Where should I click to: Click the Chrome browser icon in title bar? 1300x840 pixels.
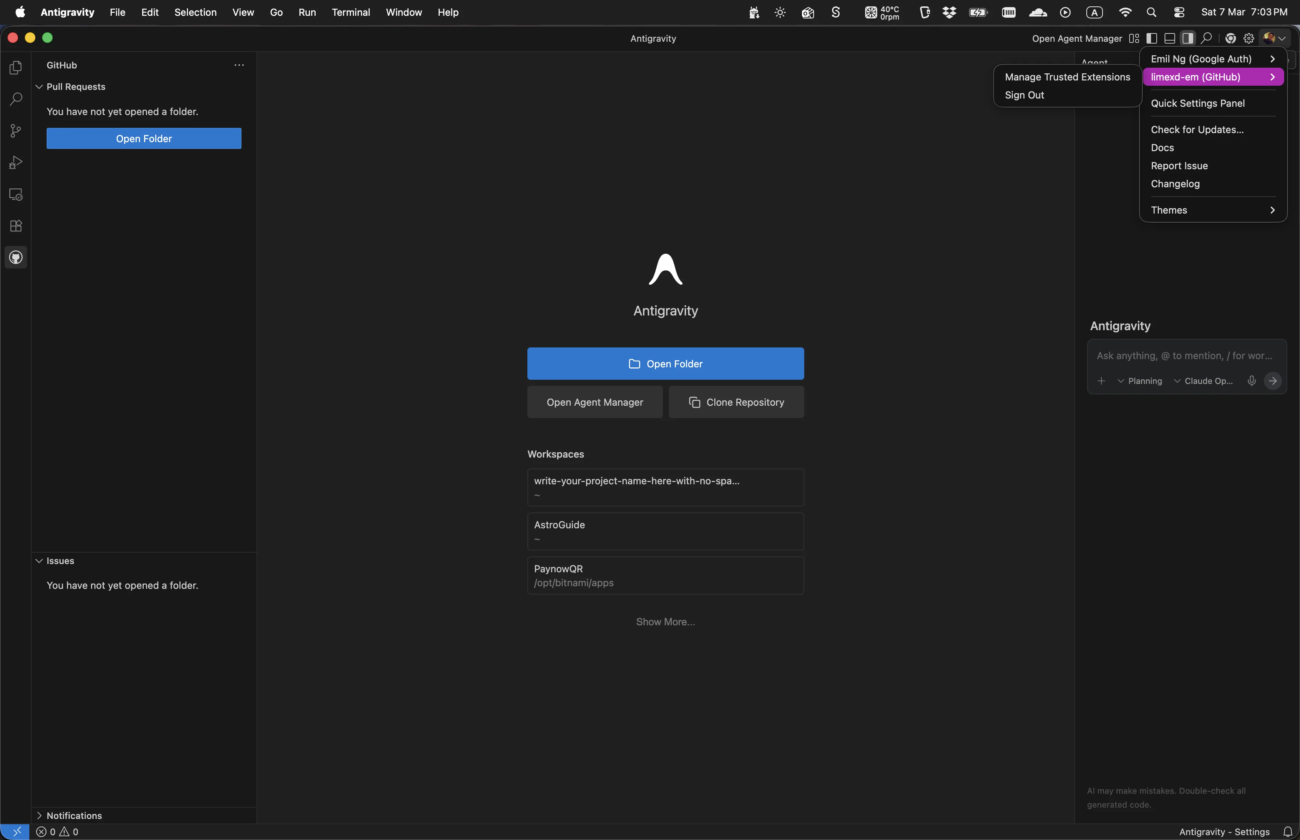coord(1231,38)
